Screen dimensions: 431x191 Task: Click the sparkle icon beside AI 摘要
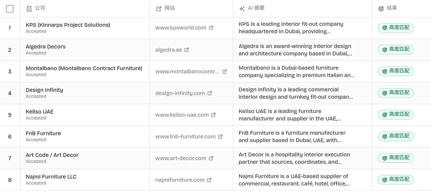tap(242, 9)
